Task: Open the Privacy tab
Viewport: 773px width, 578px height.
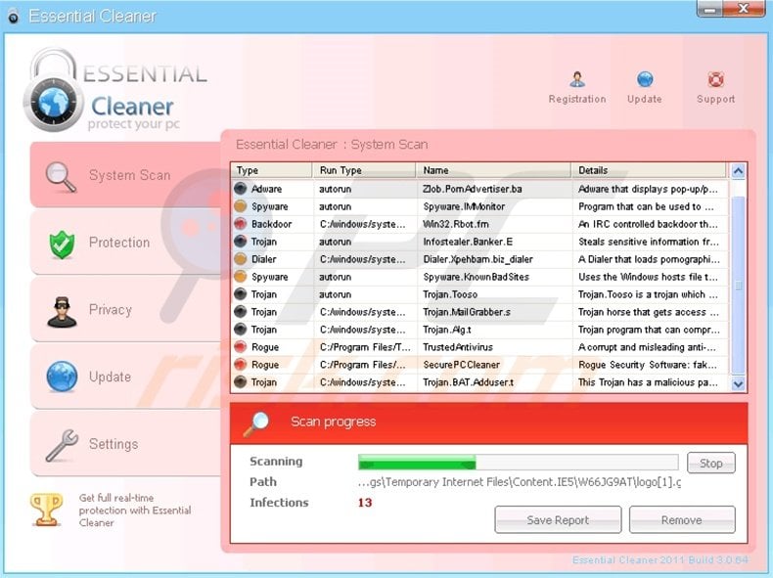Action: tap(125, 309)
